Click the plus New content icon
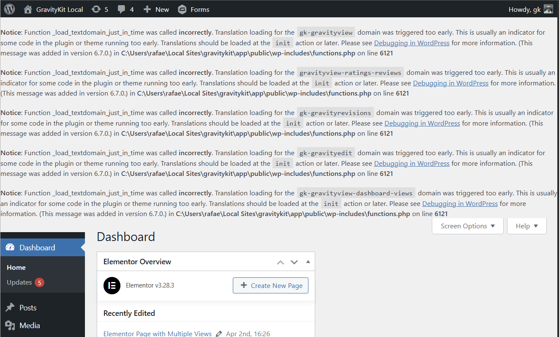 (147, 9)
